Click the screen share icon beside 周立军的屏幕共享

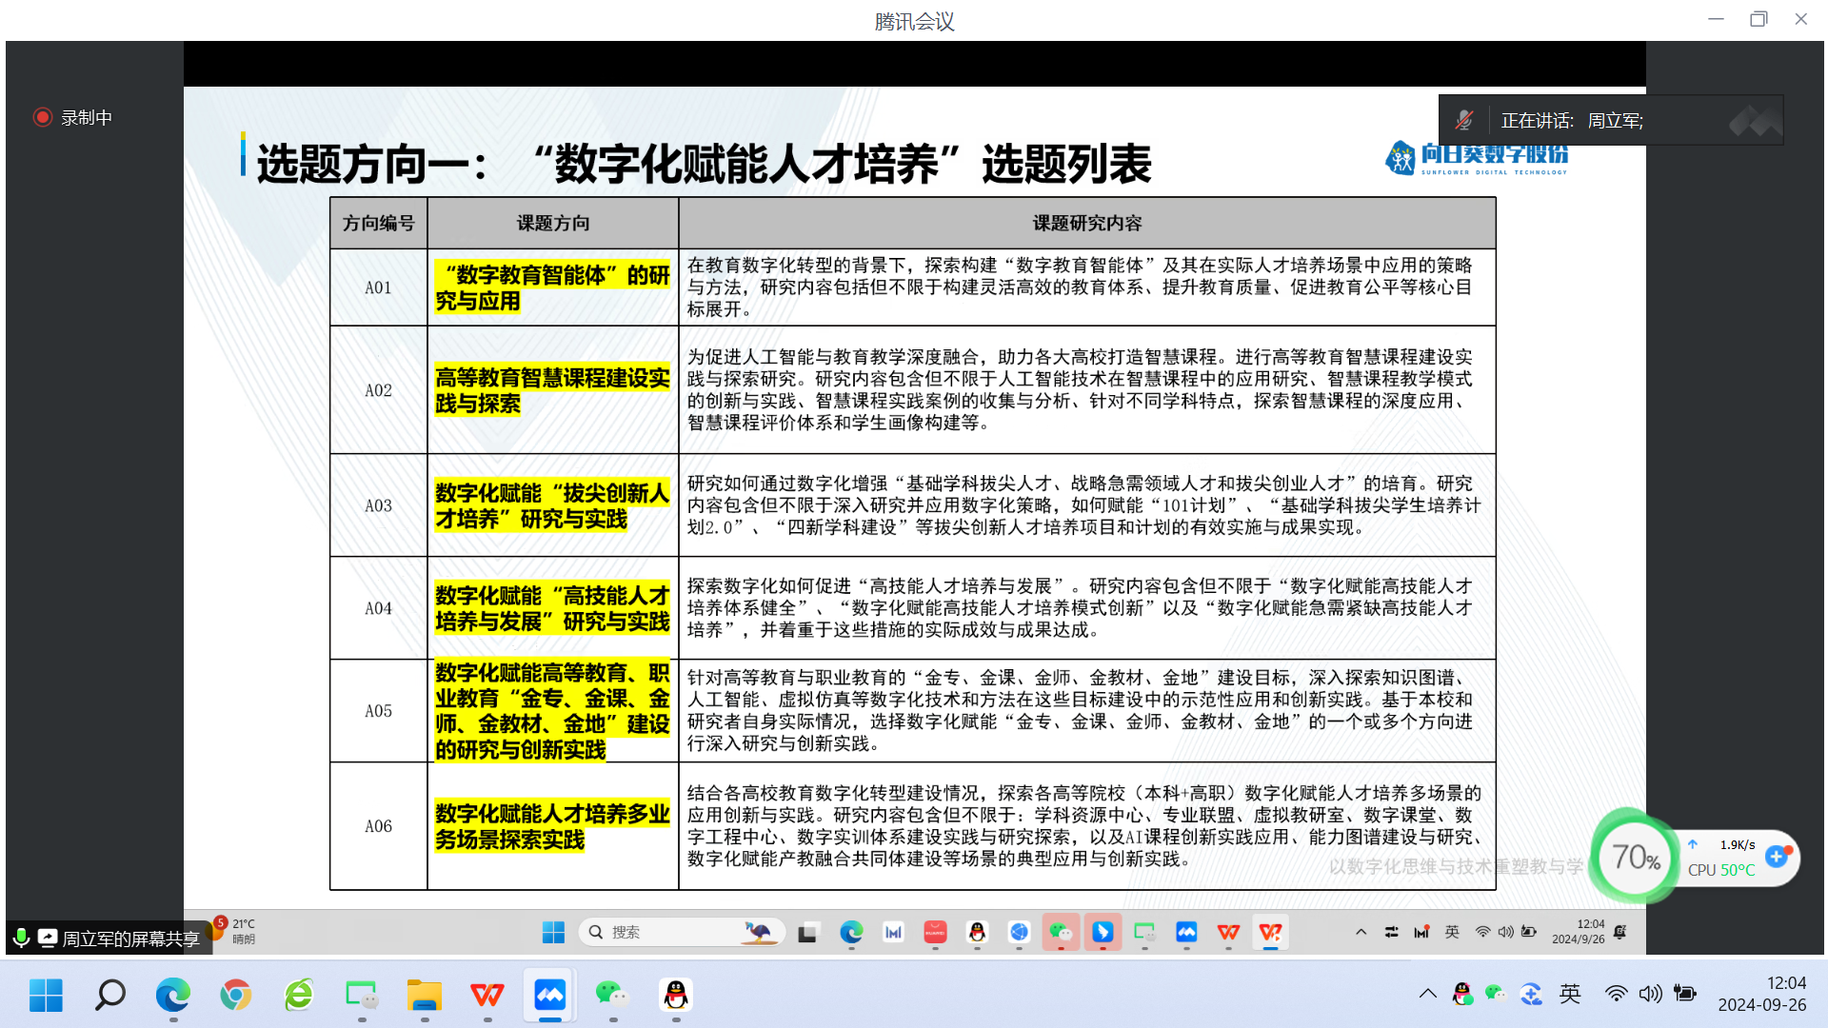[47, 939]
